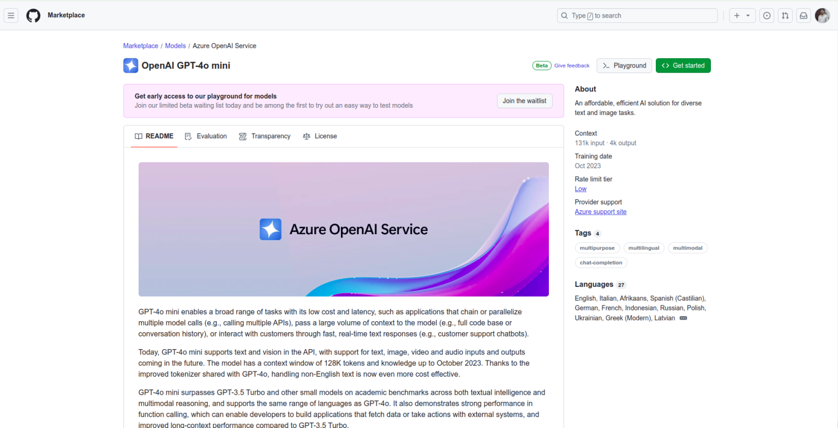
Task: Select the multimodal tag
Action: pyautogui.click(x=687, y=248)
